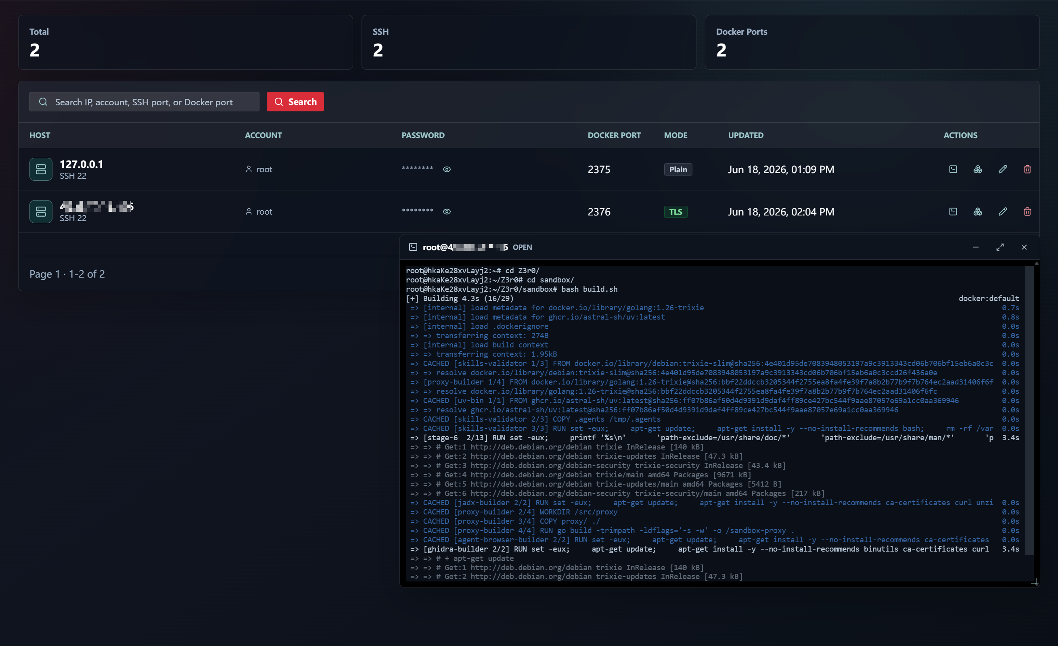
Task: Click server icon of the blurred host row
Action: (x=41, y=211)
